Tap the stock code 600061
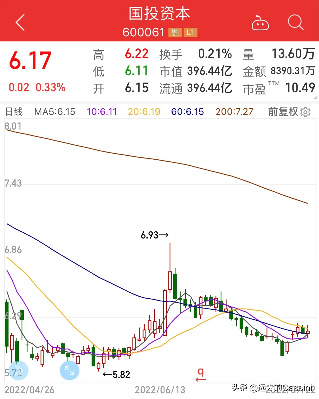The width and height of the screenshot is (319, 399). pos(143,32)
